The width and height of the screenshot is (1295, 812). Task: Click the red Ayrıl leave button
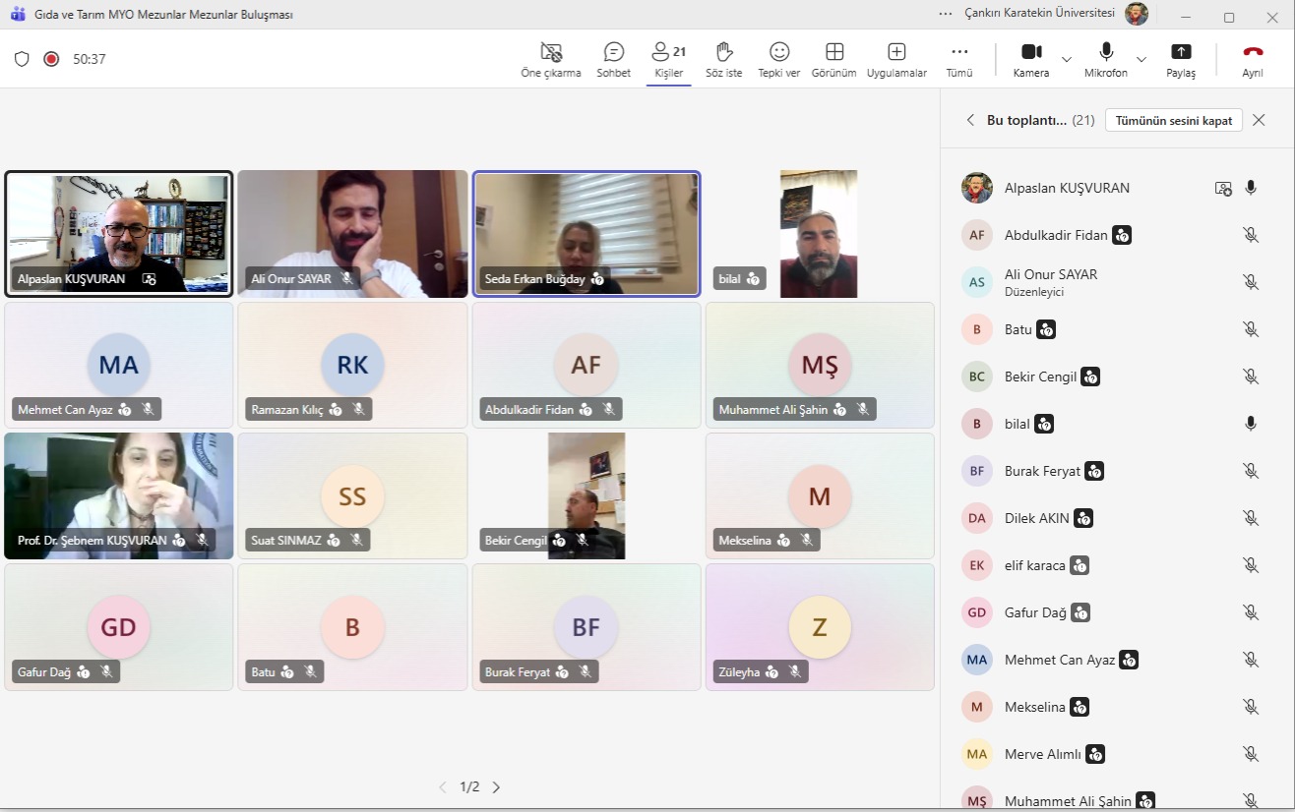pos(1252,59)
